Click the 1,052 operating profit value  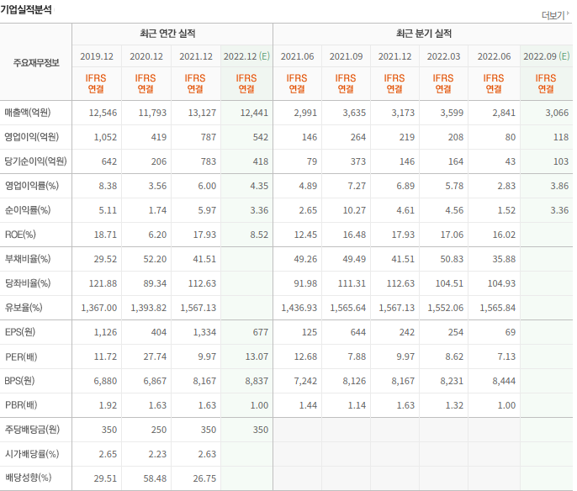click(105, 137)
